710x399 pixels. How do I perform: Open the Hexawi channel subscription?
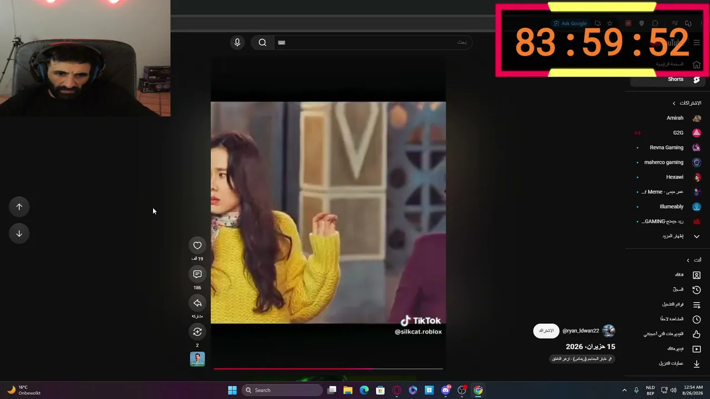[667, 177]
